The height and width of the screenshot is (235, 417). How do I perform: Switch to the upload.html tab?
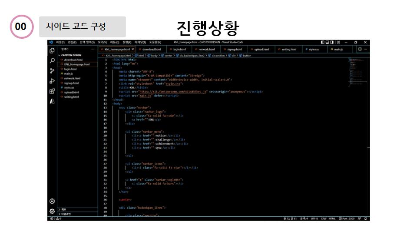(261, 49)
